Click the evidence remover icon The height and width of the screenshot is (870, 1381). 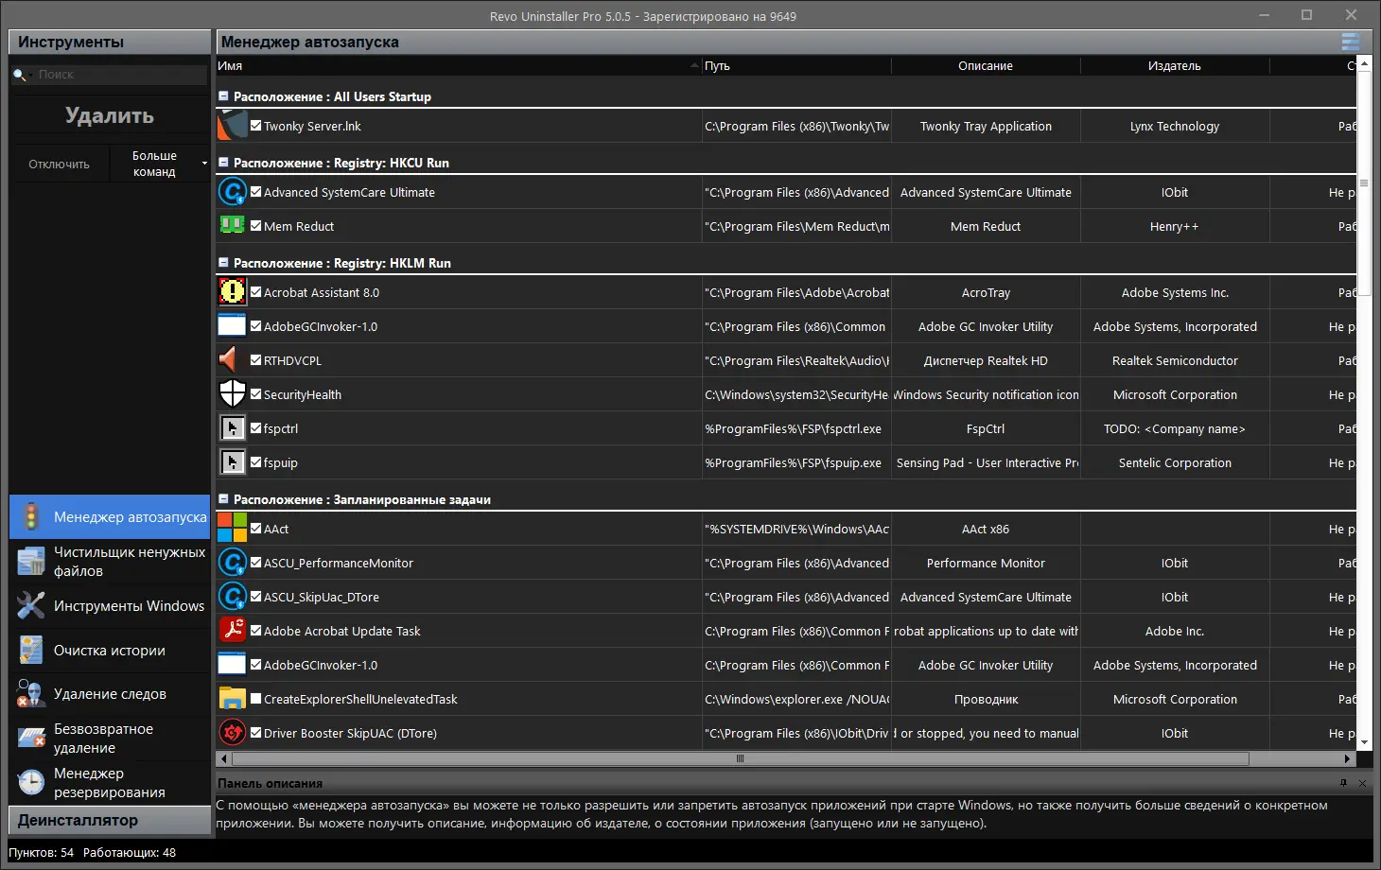point(31,694)
